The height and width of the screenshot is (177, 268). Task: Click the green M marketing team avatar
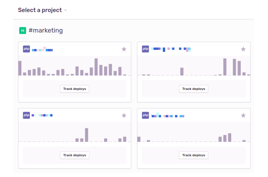23,31
